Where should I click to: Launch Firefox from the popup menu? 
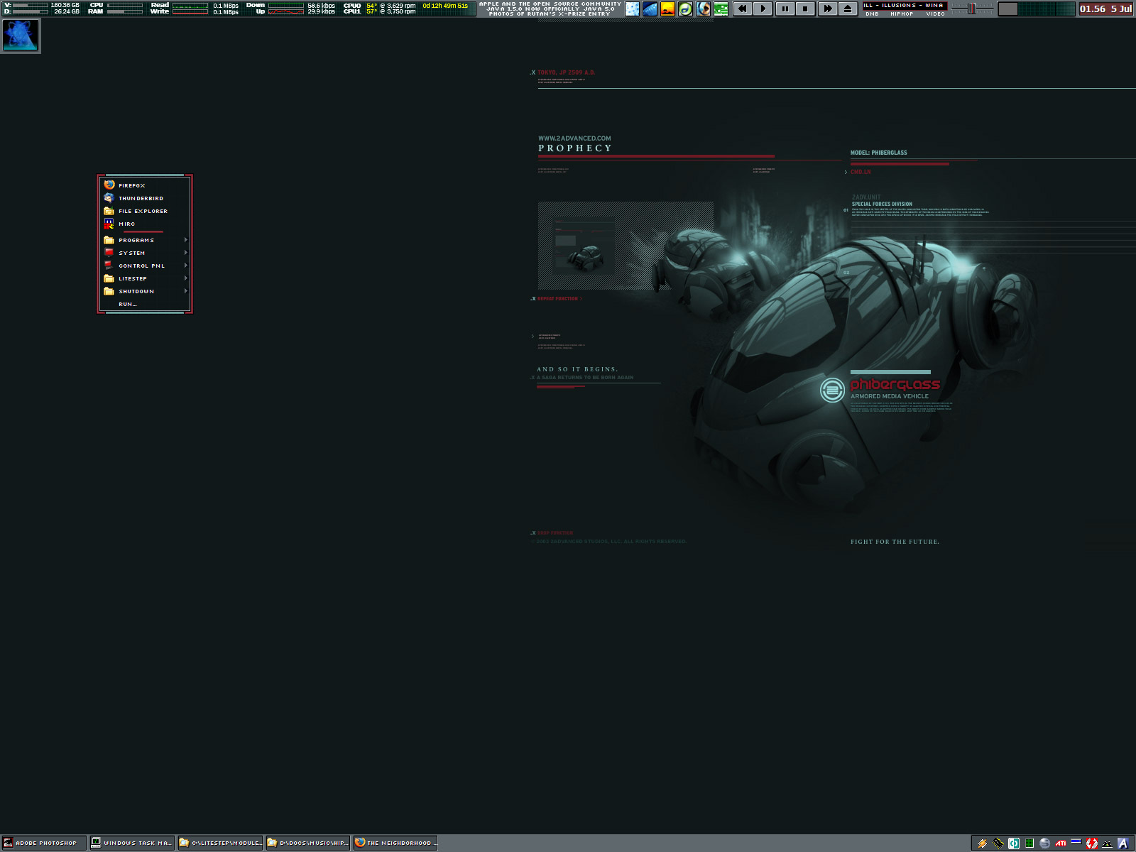pyautogui.click(x=132, y=185)
